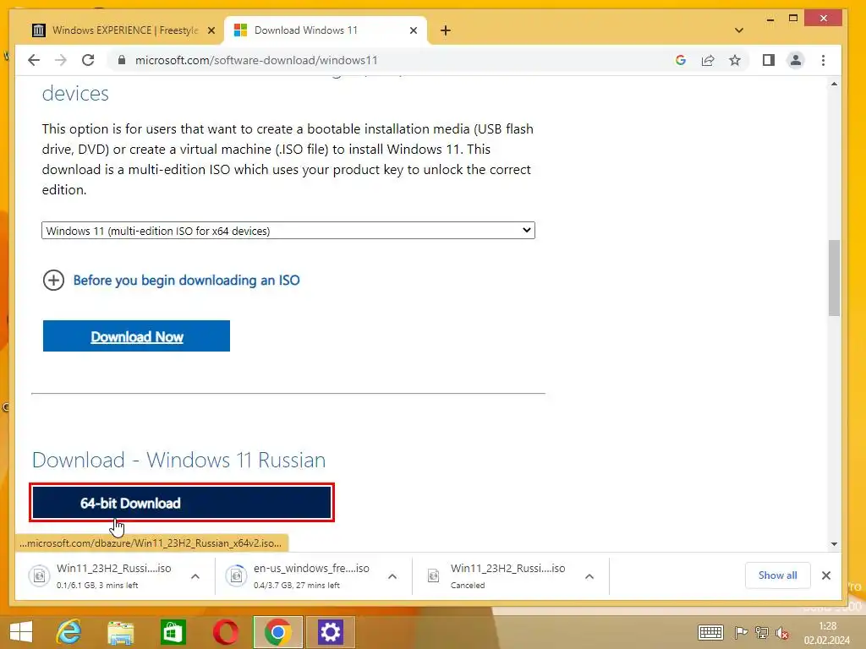Open File Explorer from the taskbar
This screenshot has width=866, height=649.
tap(120, 632)
